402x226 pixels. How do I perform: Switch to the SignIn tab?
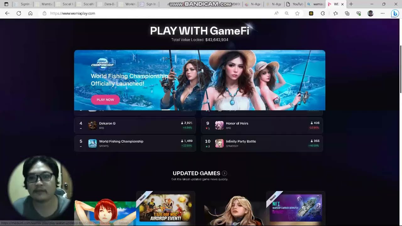[22, 4]
